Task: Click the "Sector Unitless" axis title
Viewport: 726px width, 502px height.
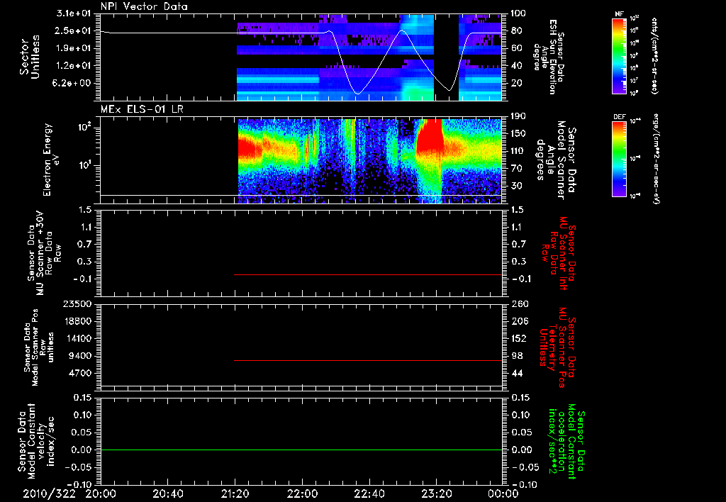Action: pos(30,57)
